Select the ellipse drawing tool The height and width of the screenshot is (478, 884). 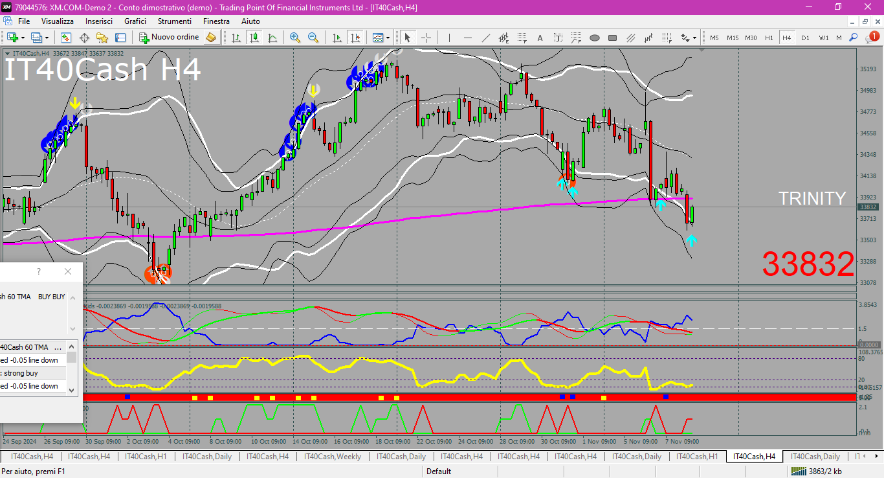point(594,38)
